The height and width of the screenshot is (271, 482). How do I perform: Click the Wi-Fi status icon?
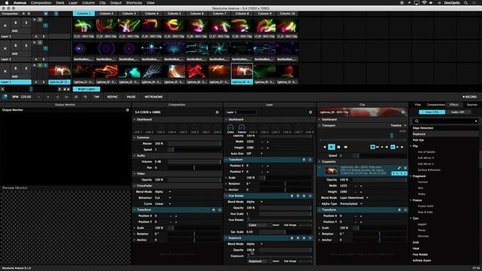click(x=424, y=3)
